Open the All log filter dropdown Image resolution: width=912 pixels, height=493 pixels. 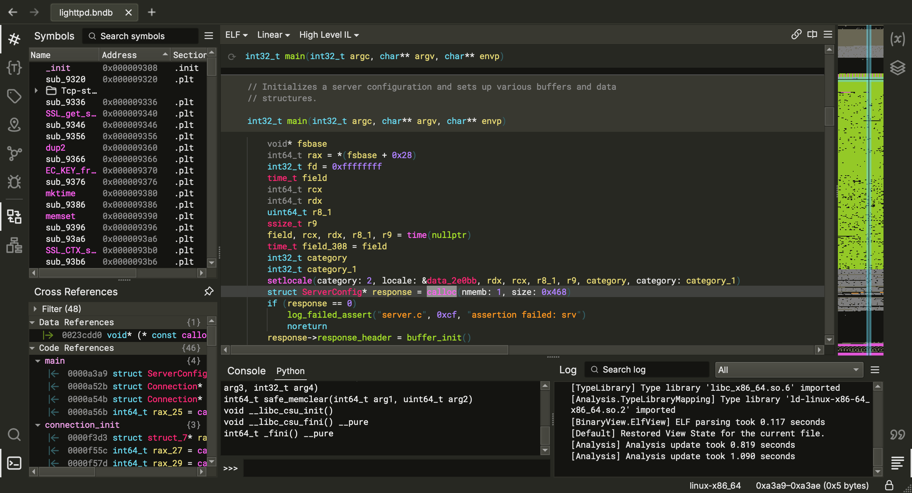(789, 370)
